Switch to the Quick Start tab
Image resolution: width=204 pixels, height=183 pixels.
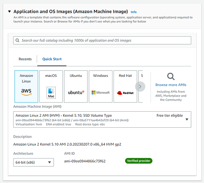pyautogui.click(x=52, y=59)
